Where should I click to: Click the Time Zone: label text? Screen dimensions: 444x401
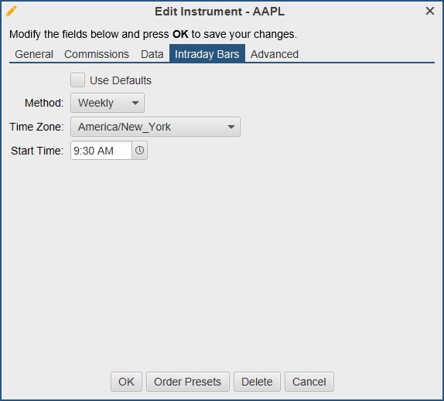pyautogui.click(x=37, y=127)
